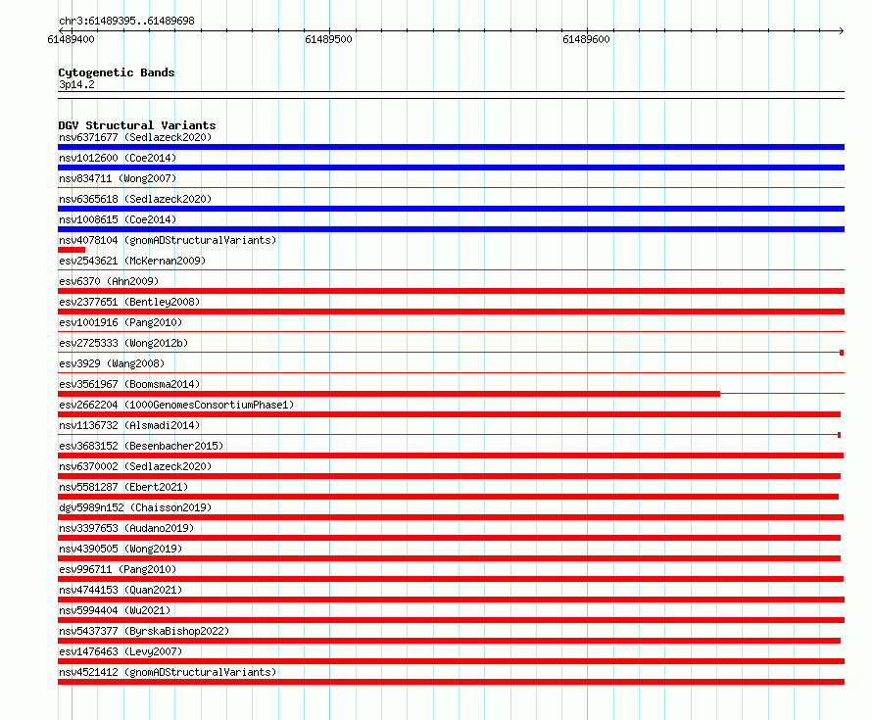Open nsv6365618 (Sedlazeck2020) entry
The width and height of the screenshot is (872, 720).
pos(135,199)
